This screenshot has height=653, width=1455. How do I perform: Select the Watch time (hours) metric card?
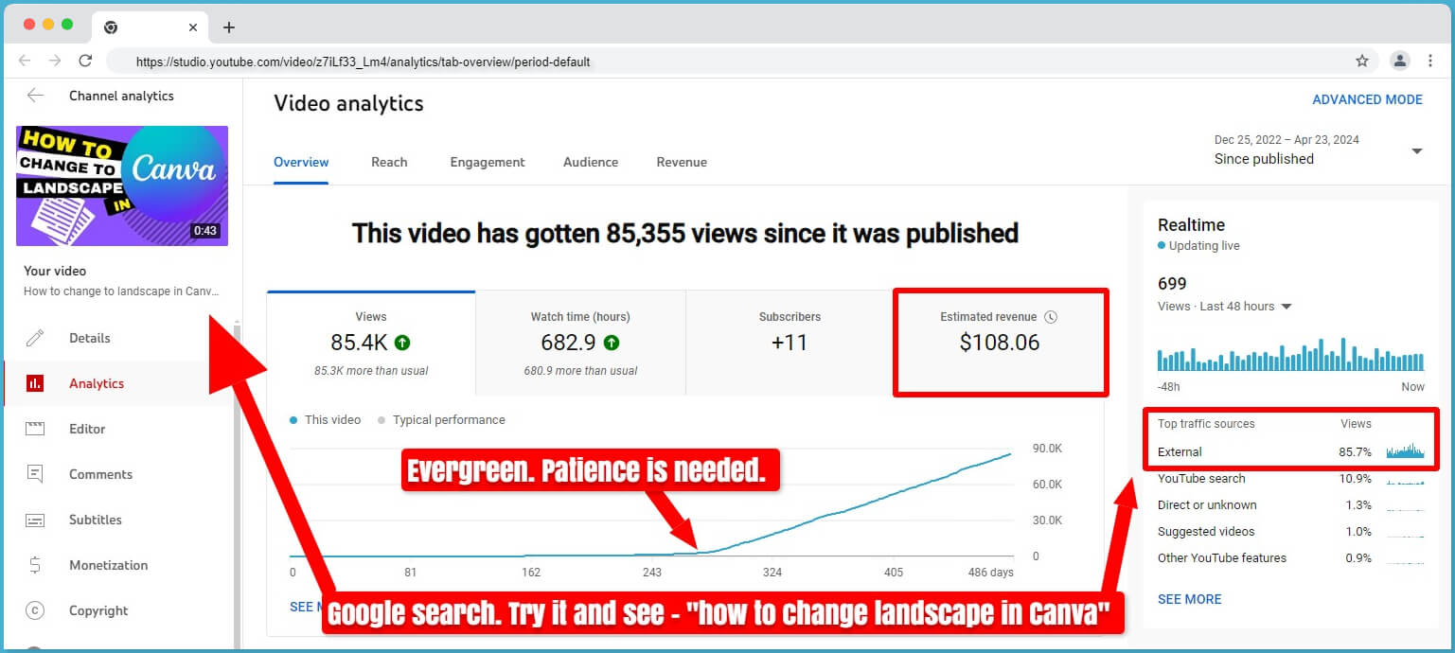click(580, 342)
